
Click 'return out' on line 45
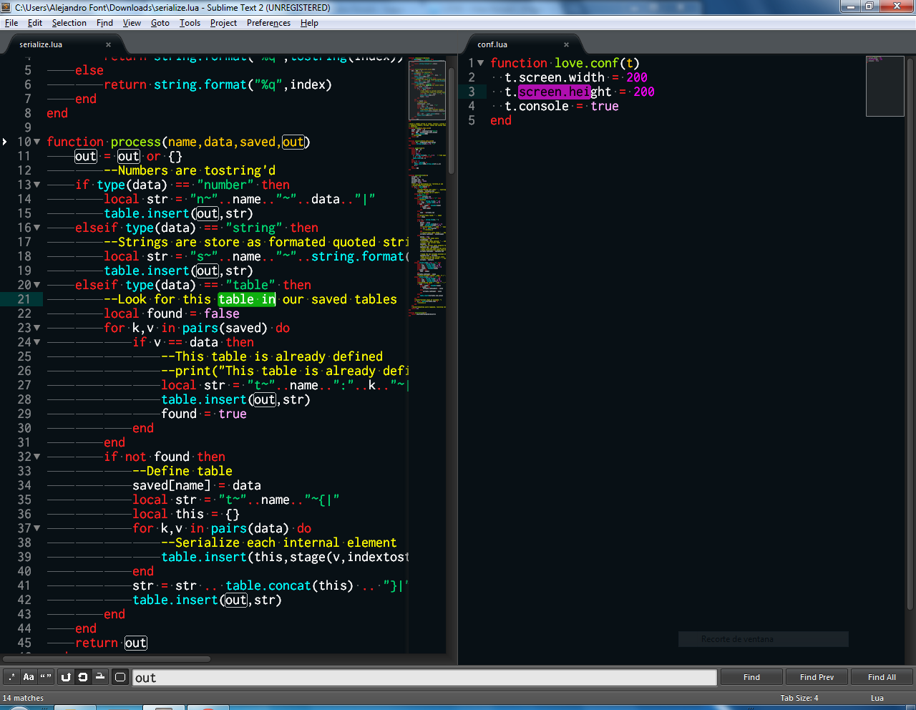pyautogui.click(x=111, y=643)
